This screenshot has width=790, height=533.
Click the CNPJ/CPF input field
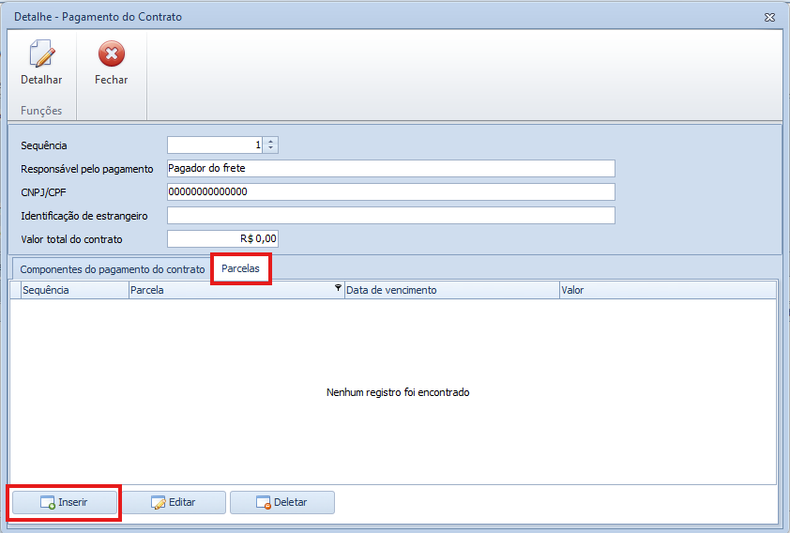click(390, 192)
